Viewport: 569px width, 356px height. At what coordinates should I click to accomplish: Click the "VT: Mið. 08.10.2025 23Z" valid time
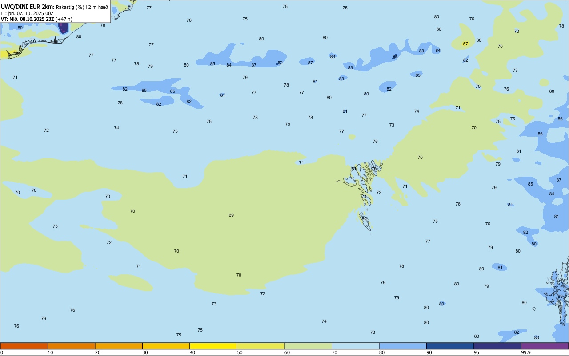tap(28, 19)
